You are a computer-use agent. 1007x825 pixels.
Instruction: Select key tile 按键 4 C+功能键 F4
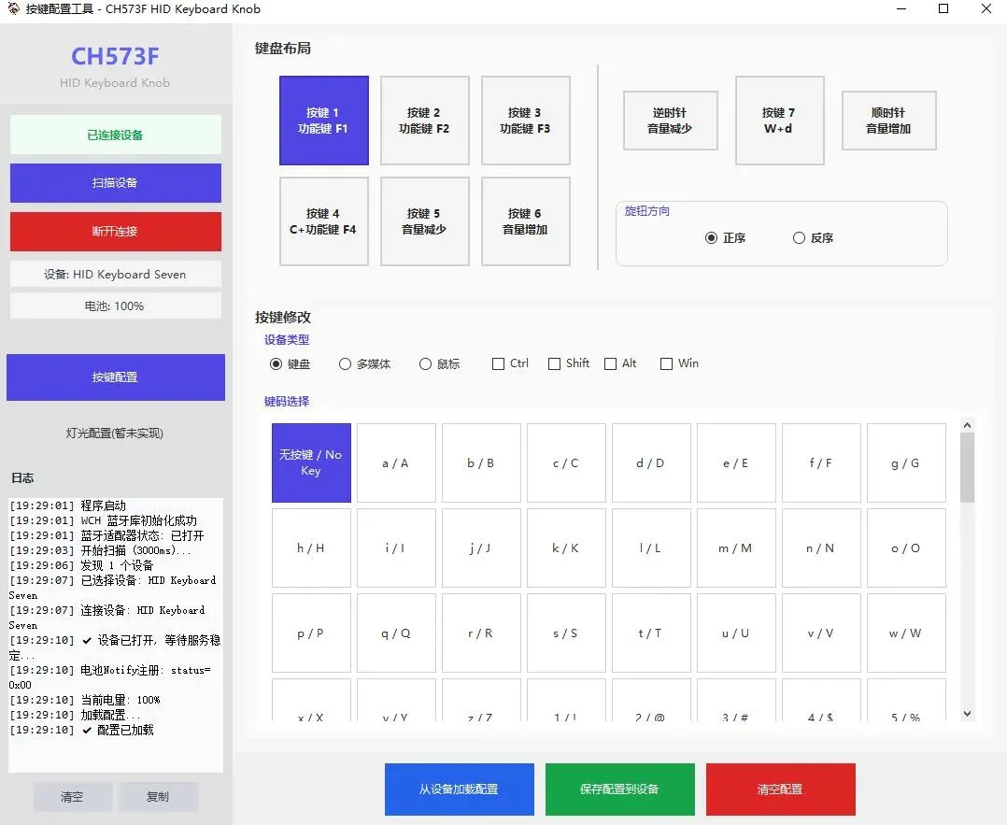pos(323,221)
